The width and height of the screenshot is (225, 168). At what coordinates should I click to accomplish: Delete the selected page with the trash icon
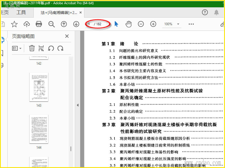pos(32,48)
